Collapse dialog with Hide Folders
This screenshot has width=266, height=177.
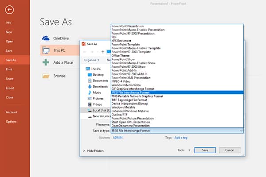point(94,151)
